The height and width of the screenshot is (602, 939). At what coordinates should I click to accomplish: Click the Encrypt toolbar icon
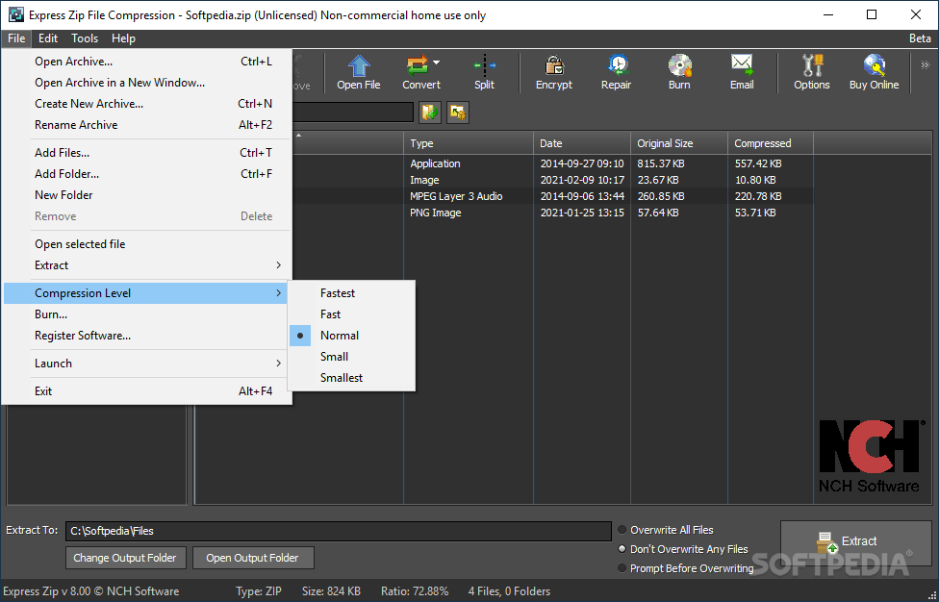(554, 72)
